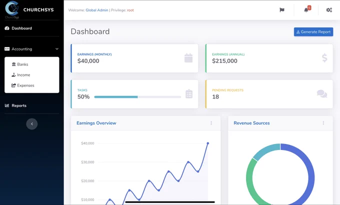Click the Expenses share icon
Screen dimensions: 340x205
pos(13,85)
